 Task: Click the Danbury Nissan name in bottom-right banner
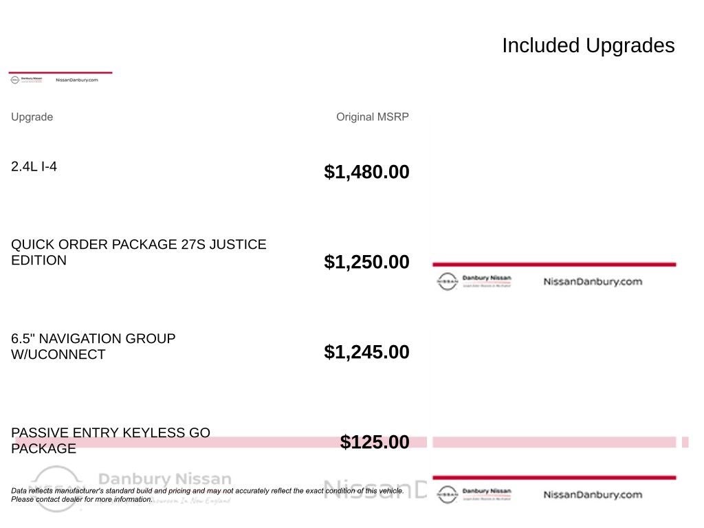[x=487, y=492]
